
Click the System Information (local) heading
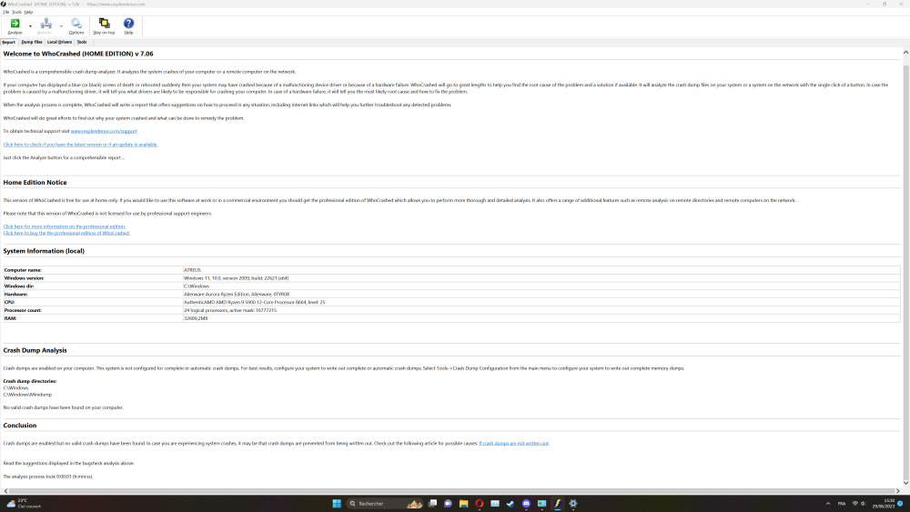click(x=44, y=251)
